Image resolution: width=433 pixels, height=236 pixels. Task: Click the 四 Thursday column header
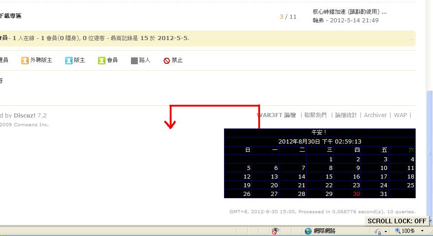point(357,150)
